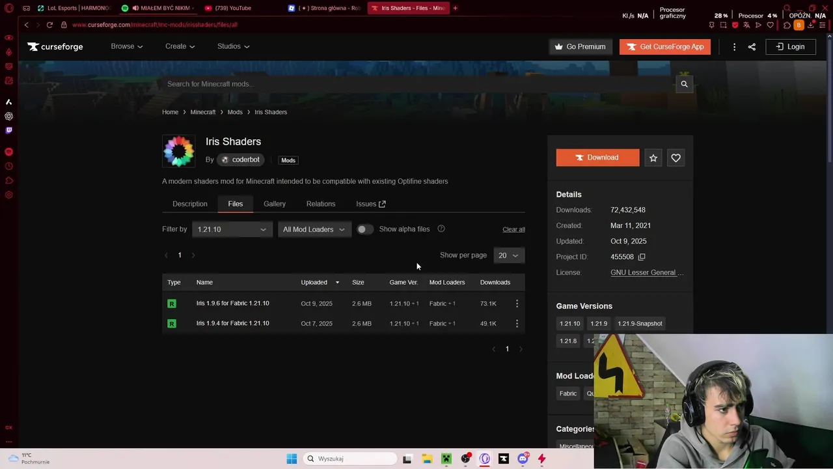The width and height of the screenshot is (833, 469).
Task: Click the browser snapshot icon in the toolbar
Action: 723,25
